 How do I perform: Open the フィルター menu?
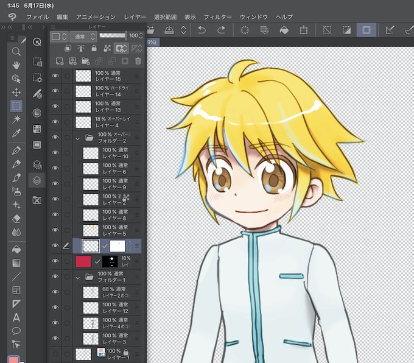pos(218,17)
